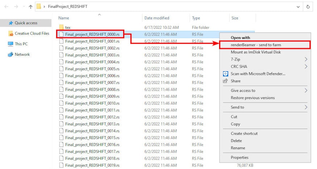Select Final_project_REDSHIFT_0014.rs file
This screenshot has width=317, height=169.
tap(92, 131)
